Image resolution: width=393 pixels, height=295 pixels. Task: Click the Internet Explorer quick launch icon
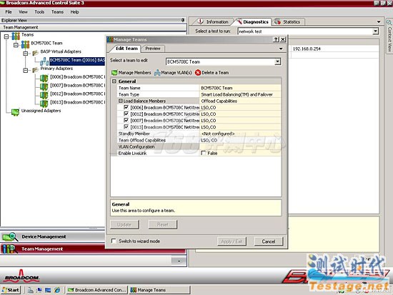click(x=57, y=290)
